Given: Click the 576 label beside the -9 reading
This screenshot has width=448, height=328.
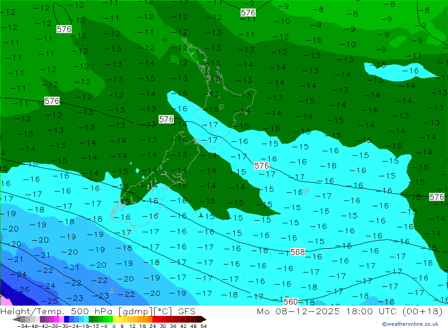Looking at the screenshot, I should 248,13.
